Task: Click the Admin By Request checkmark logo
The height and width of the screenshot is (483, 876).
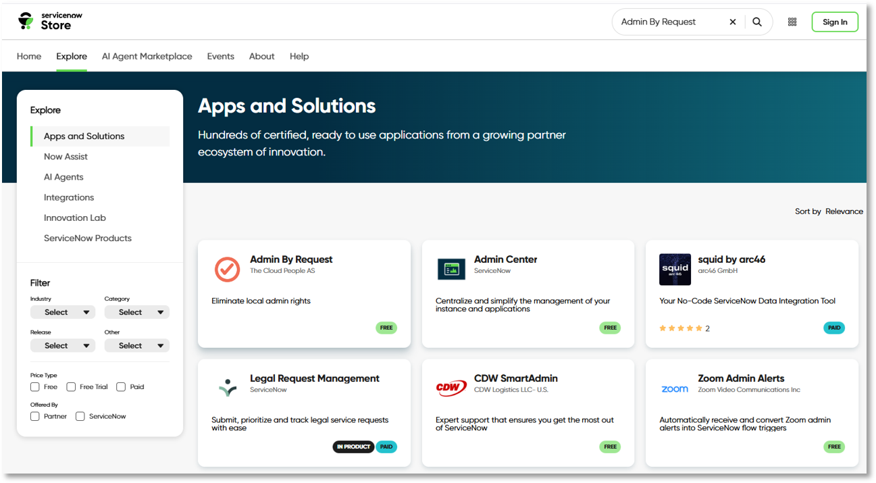Action: [227, 269]
